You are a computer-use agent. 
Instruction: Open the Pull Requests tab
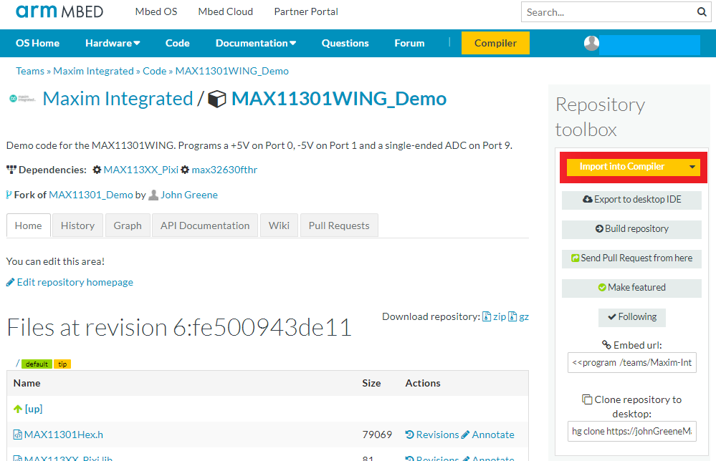coord(339,225)
